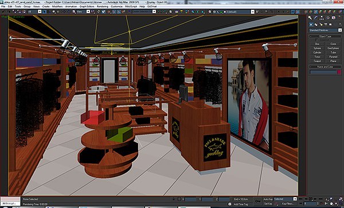Click the Plane primitive button
This screenshot has width=344, height=208.
pos(333,61)
